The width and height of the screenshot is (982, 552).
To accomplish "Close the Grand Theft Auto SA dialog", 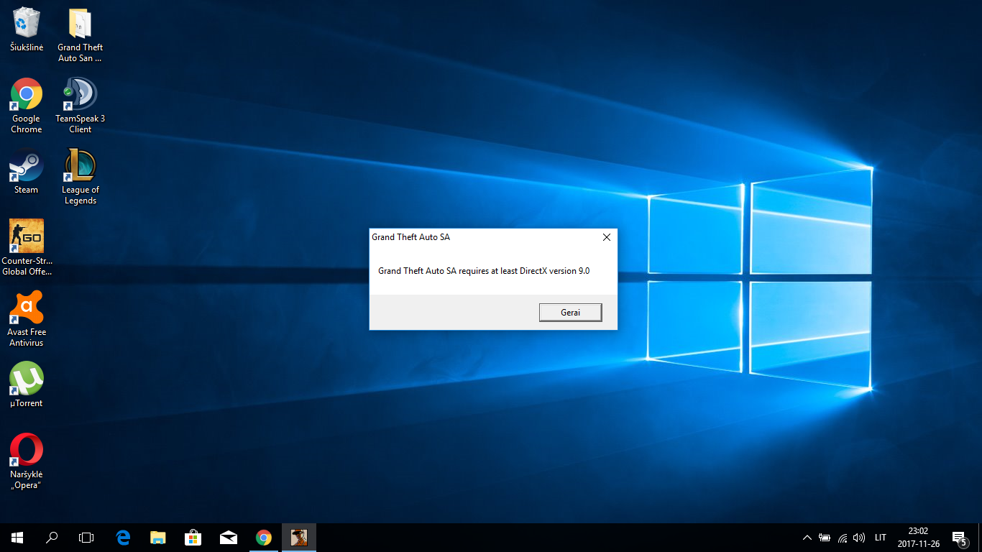I will [607, 237].
